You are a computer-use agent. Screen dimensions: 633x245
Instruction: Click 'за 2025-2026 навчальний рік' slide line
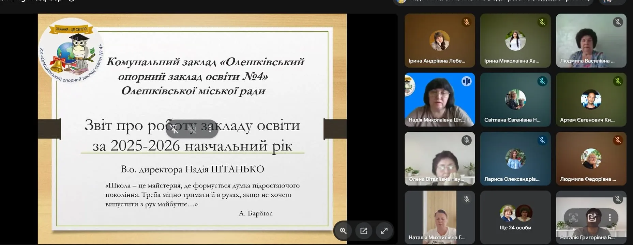coord(192,146)
